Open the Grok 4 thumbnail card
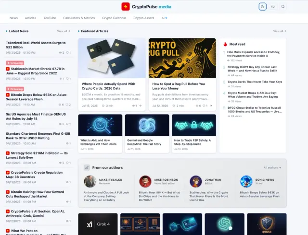This screenshot has height=235, width=308. 98,224
